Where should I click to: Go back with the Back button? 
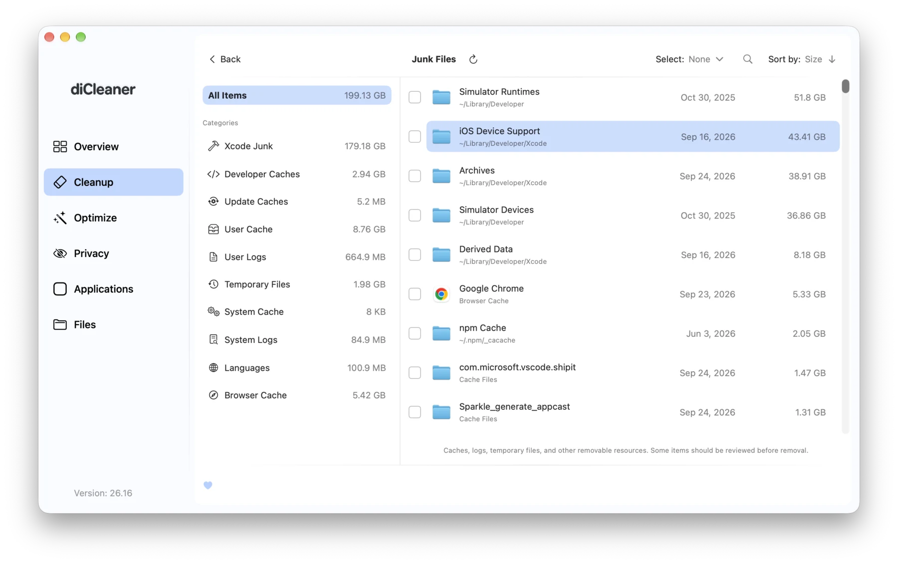(224, 59)
